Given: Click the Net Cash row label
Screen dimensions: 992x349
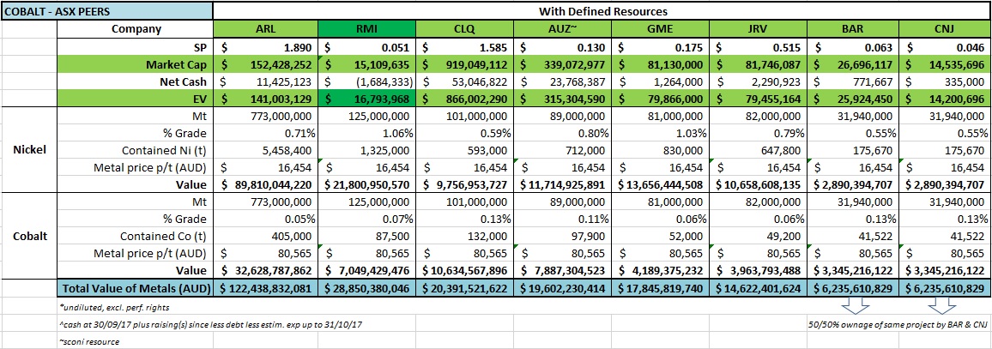Looking at the screenshot, I should pos(136,81).
